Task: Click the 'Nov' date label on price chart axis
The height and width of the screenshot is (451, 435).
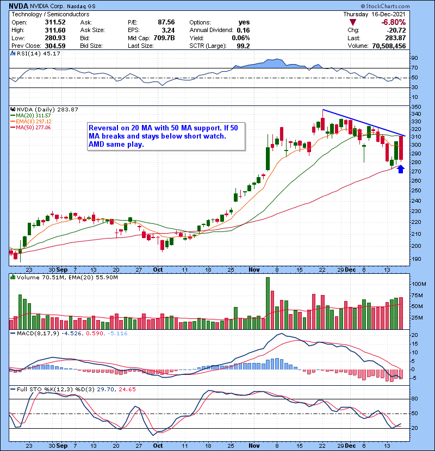Action: pyautogui.click(x=254, y=270)
